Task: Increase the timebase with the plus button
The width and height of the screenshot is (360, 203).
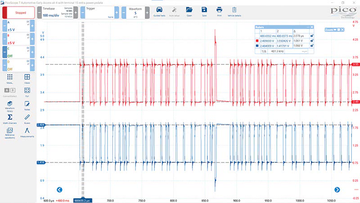Action: coord(76,13)
